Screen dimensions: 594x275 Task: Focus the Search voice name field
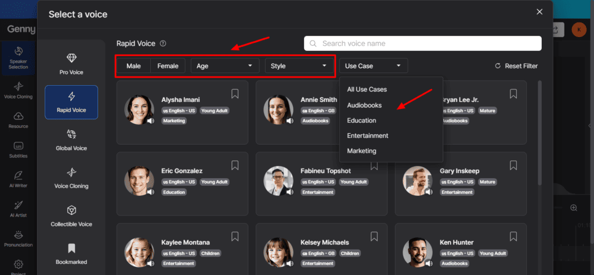pos(422,43)
